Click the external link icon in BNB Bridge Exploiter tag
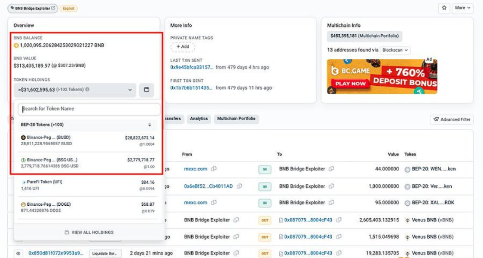The height and width of the screenshot is (258, 483). [x=53, y=8]
